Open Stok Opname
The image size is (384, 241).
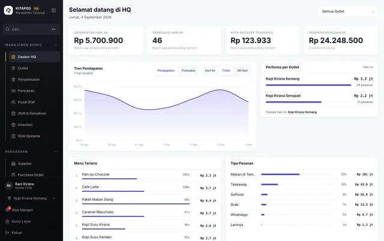tap(34, 136)
